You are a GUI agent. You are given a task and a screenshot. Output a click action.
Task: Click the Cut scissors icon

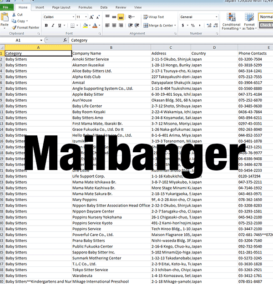(x=14, y=15)
